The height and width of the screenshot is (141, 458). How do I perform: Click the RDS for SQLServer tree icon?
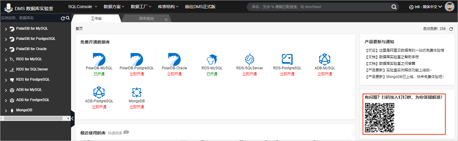point(12,70)
